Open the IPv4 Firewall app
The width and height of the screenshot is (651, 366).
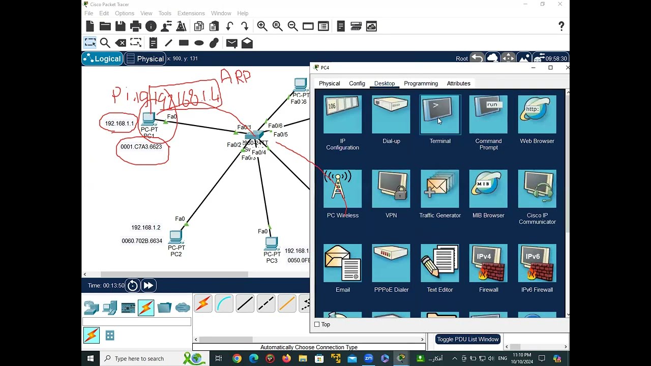pos(488,263)
